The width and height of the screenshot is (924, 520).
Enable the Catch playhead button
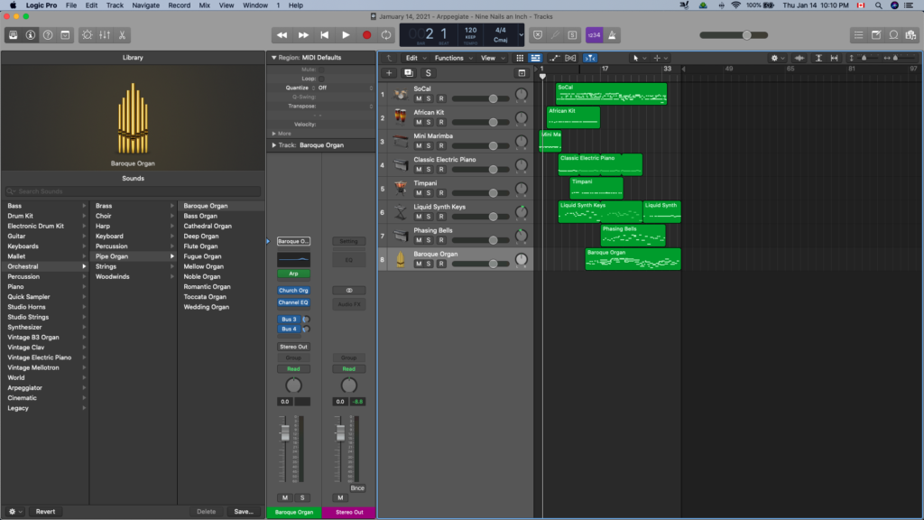[x=590, y=58]
